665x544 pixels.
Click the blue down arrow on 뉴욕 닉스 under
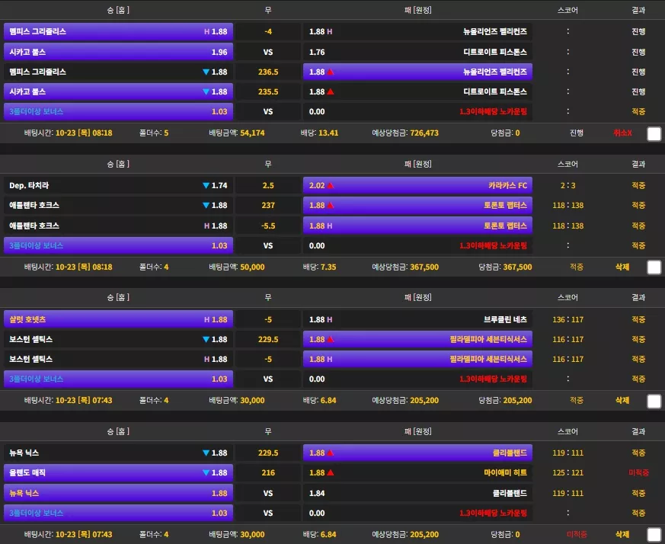tap(206, 453)
